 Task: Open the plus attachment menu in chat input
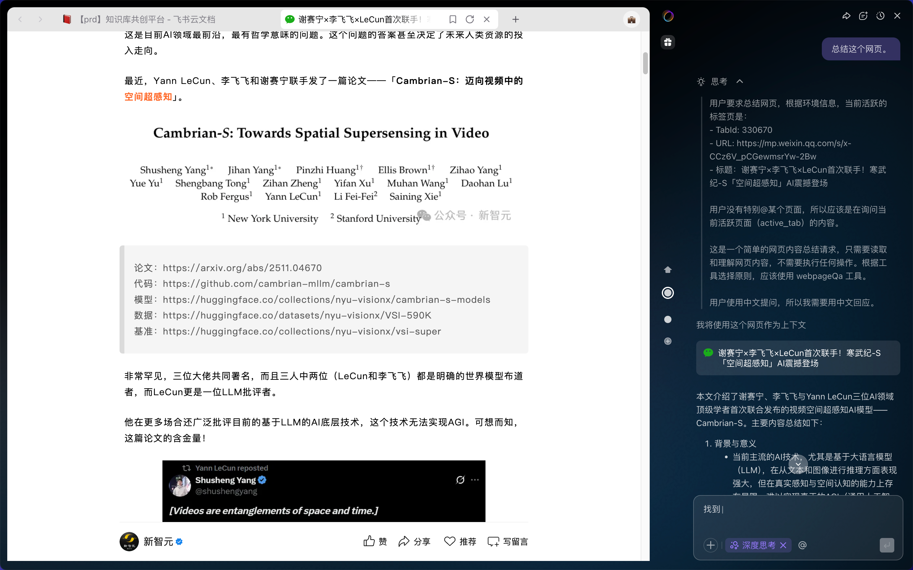[x=711, y=545]
